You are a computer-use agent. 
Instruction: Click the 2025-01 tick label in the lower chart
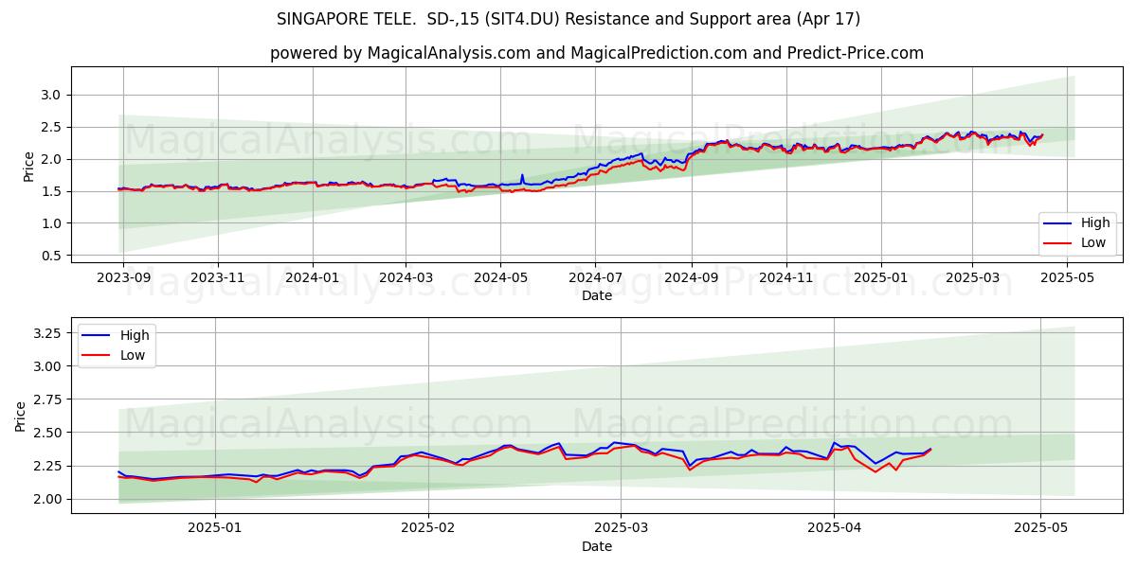coord(215,529)
